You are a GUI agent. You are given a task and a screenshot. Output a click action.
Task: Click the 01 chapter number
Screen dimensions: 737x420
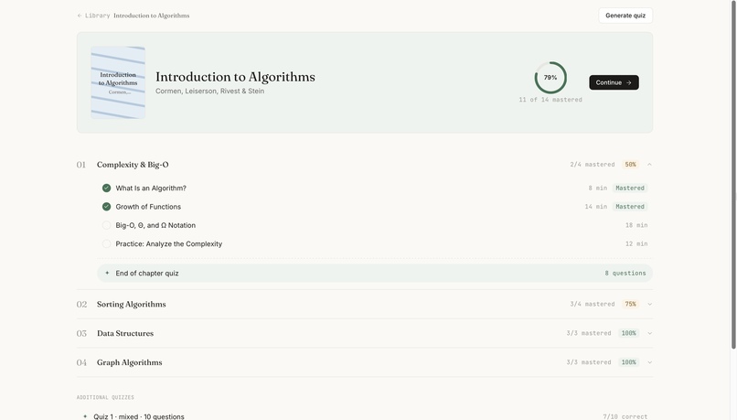81,165
